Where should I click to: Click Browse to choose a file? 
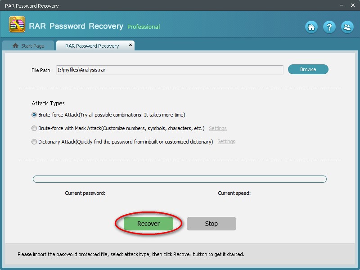click(308, 69)
